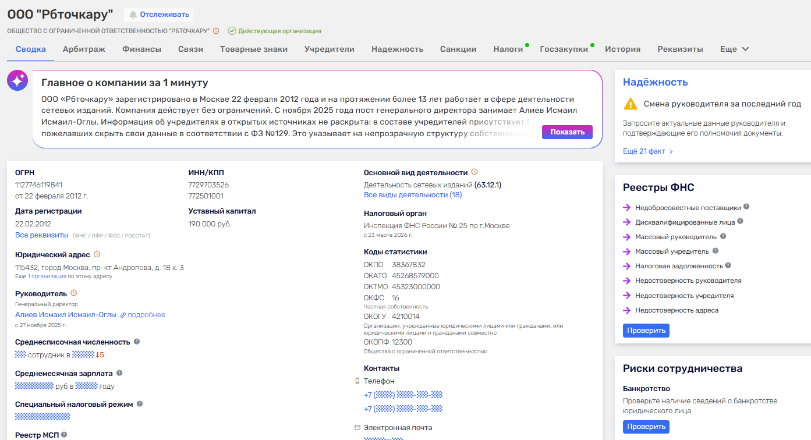Open the Товарные знаки tab
Image resolution: width=811 pixels, height=440 pixels.
coord(254,49)
